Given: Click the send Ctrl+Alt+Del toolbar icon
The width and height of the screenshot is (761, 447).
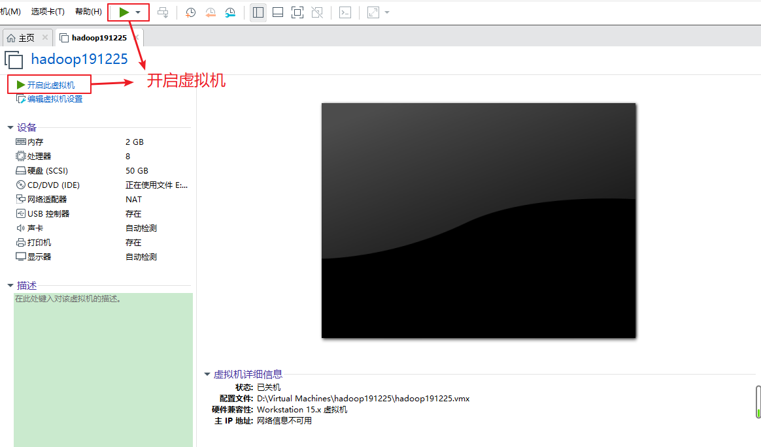Looking at the screenshot, I should click(163, 12).
